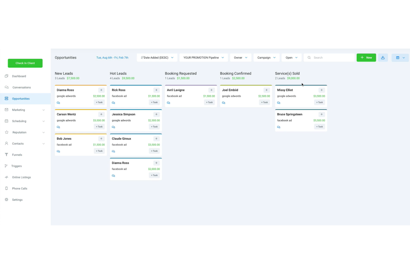Click the Online Listings pulse icon
This screenshot has height=274, width=410.
coord(6,177)
